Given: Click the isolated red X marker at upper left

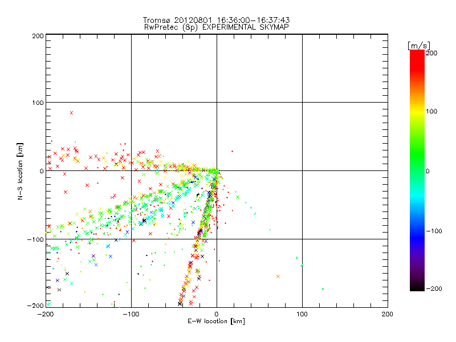Looking at the screenshot, I should (x=72, y=113).
